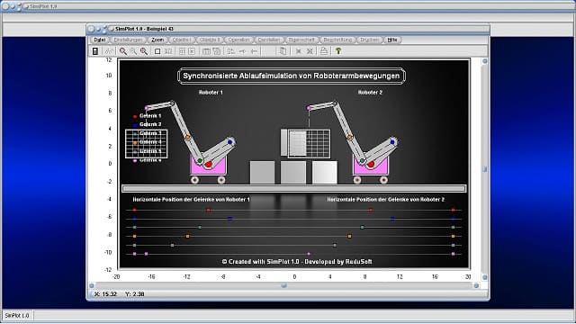The width and height of the screenshot is (576, 324).
Task: Click the SimPlot 1.0 taskbar button
Action: point(17,315)
